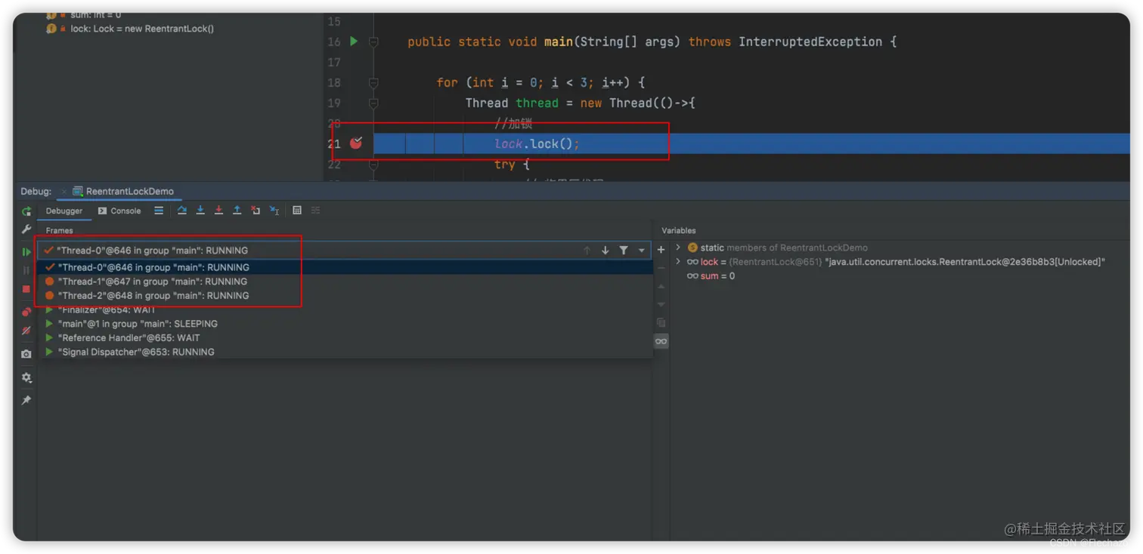This screenshot has width=1143, height=554.
Task: Click next frame down arrow
Action: (605, 251)
